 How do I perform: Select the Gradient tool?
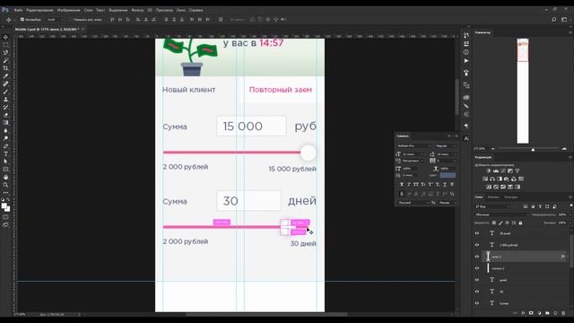coord(5,123)
